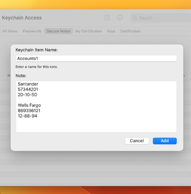The height and width of the screenshot is (194, 191).
Task: Click the code 12-88-94 in note
Action: (x=28, y=116)
